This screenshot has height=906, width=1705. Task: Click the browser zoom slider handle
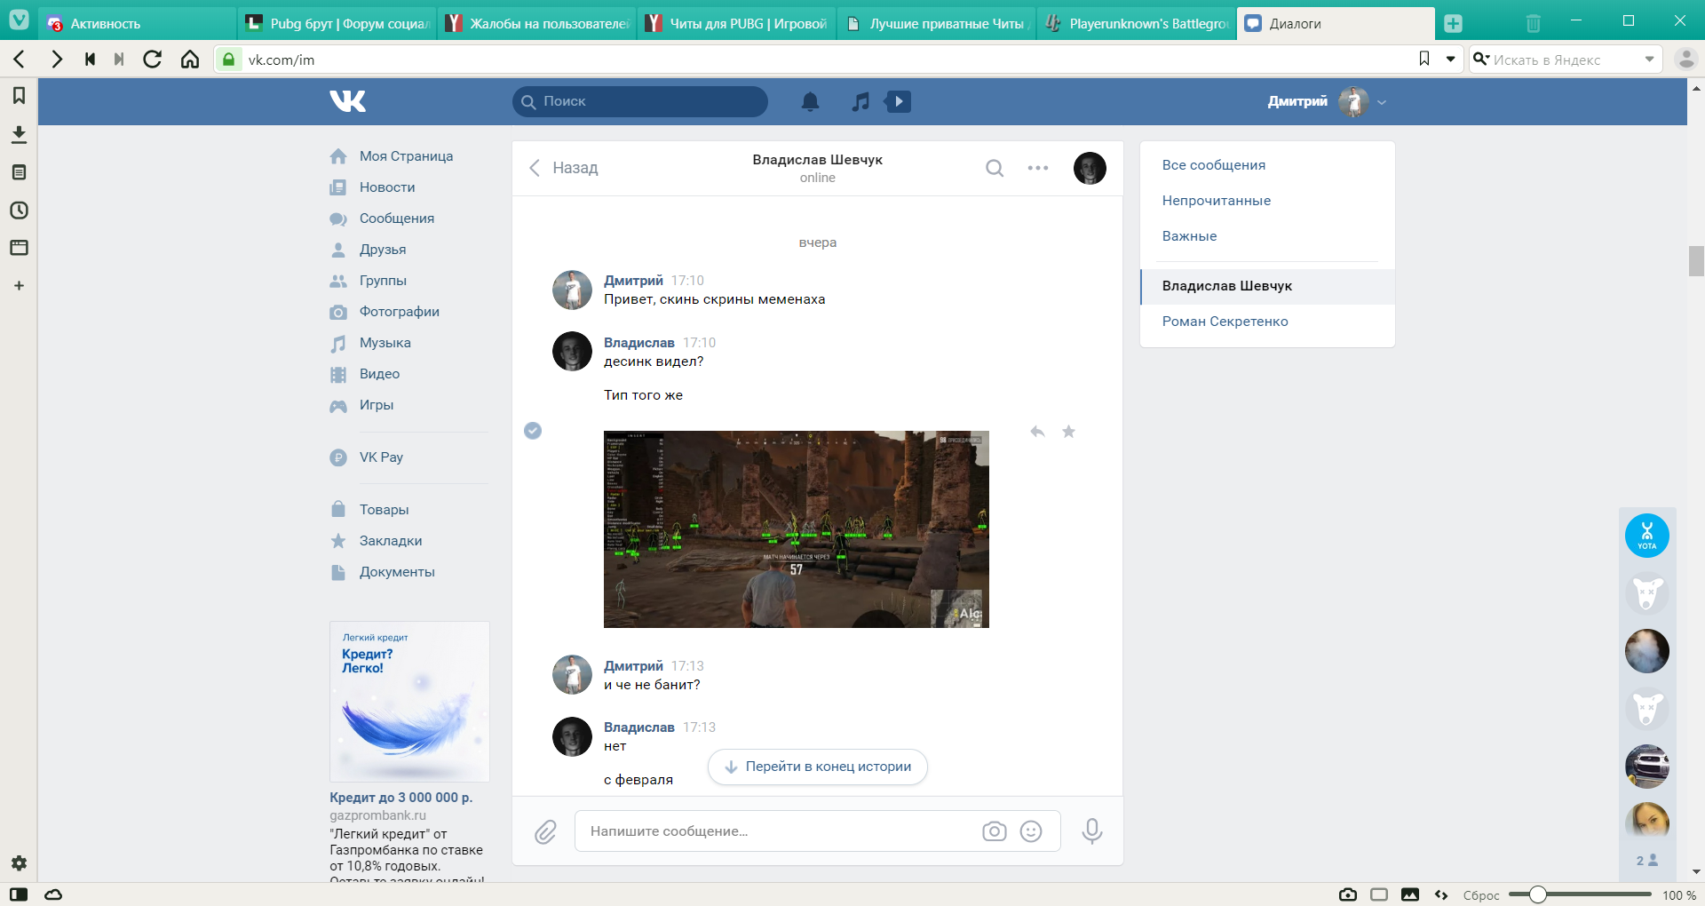coord(1538,894)
